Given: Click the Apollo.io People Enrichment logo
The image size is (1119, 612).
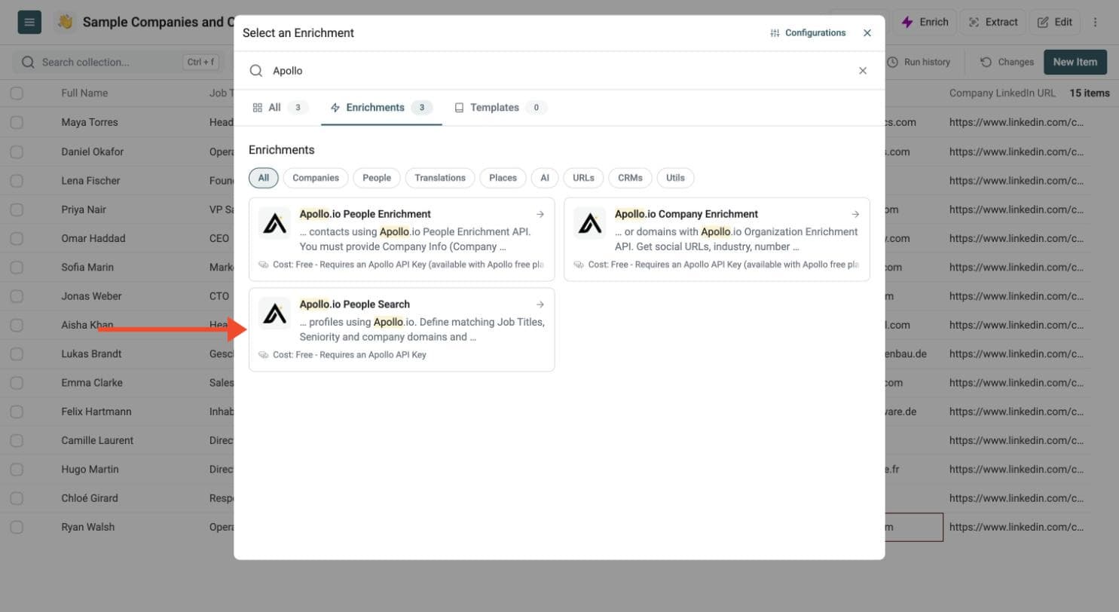Looking at the screenshot, I should (274, 223).
